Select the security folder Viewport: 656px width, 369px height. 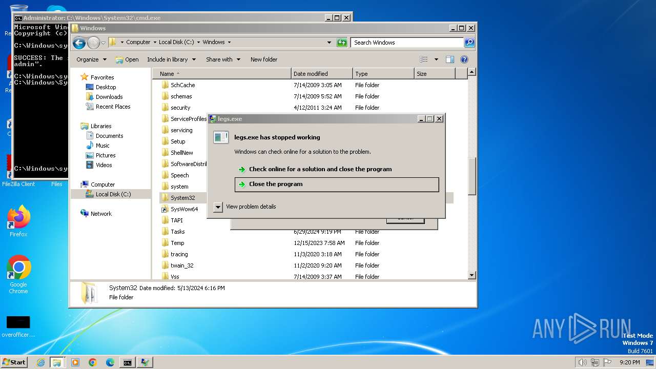coord(180,108)
